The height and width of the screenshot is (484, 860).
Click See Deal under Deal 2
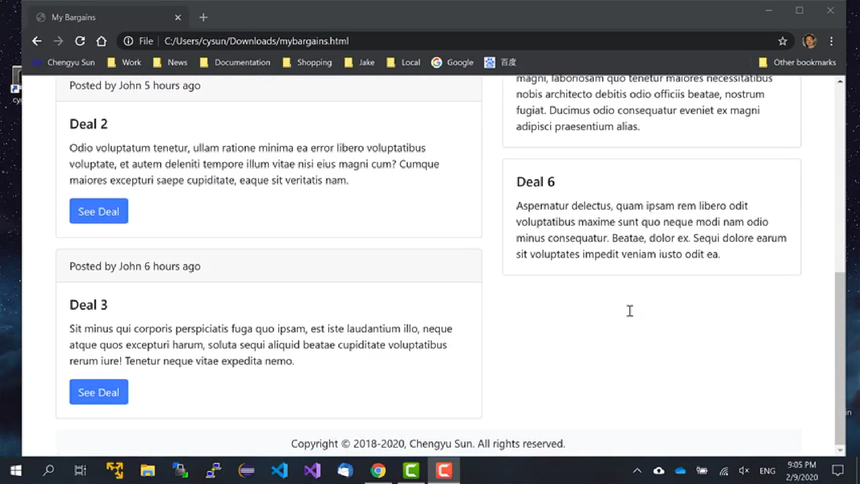click(99, 211)
